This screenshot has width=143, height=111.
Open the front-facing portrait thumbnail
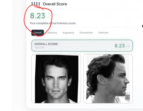[x=56, y=79]
